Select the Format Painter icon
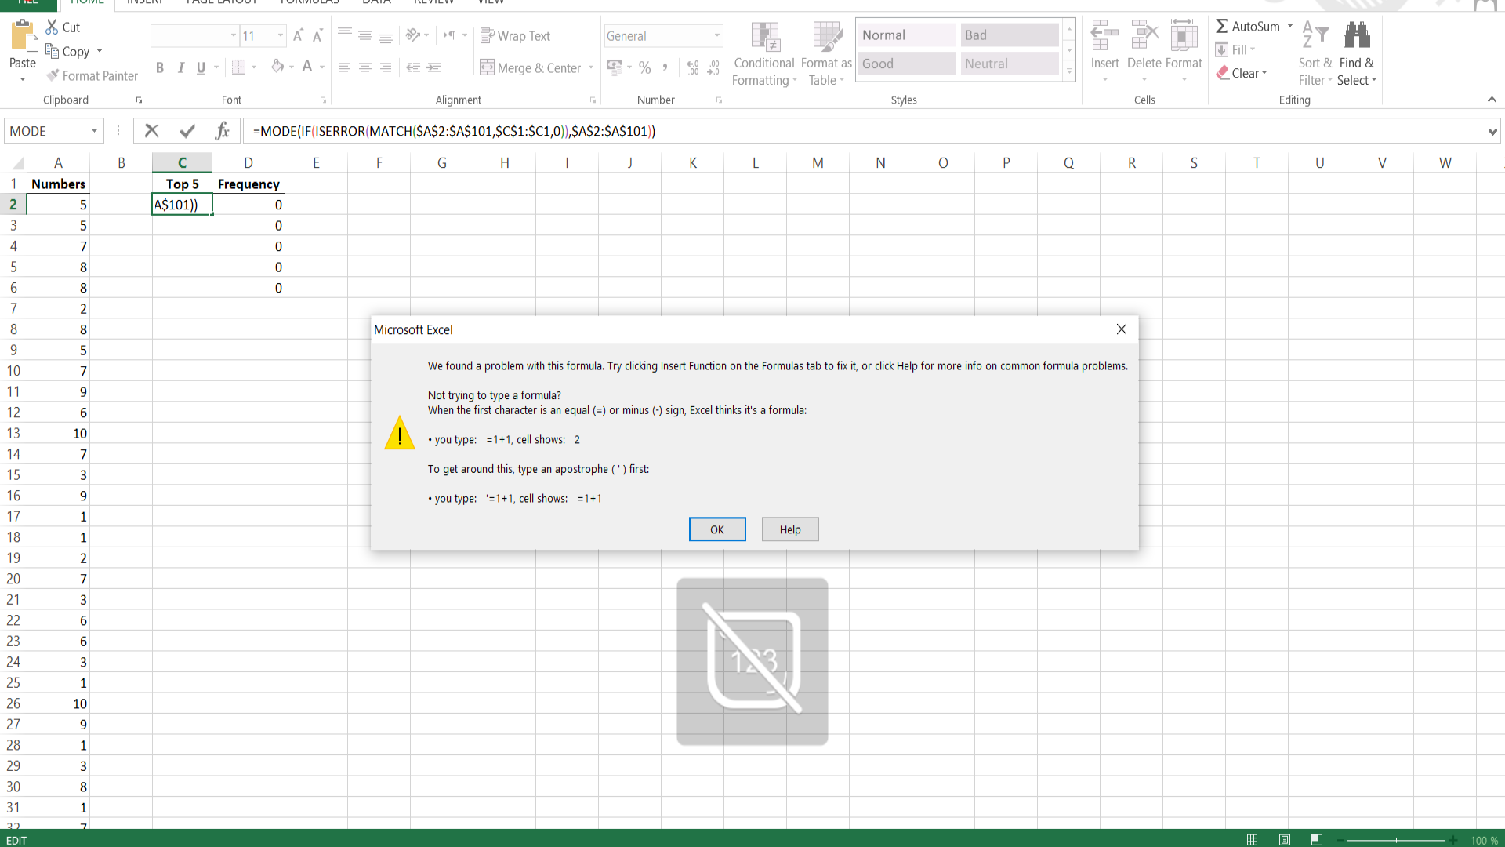 (x=53, y=75)
